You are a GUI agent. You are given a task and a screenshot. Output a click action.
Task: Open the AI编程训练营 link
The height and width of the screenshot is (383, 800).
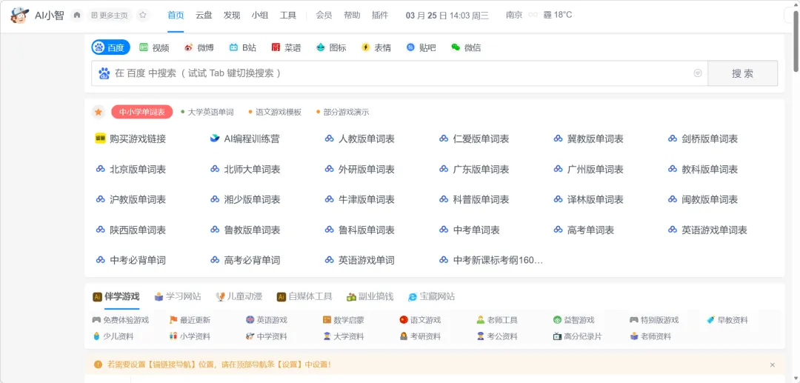(245, 139)
